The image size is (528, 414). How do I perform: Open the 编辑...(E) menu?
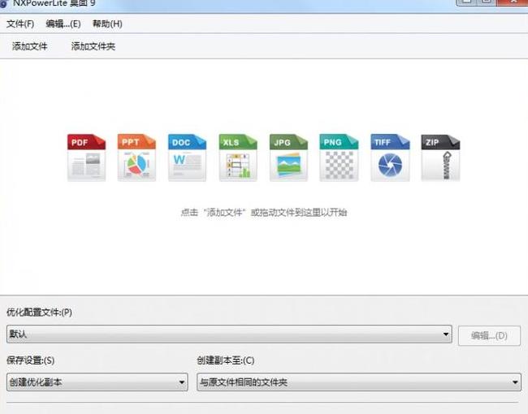pyautogui.click(x=63, y=24)
